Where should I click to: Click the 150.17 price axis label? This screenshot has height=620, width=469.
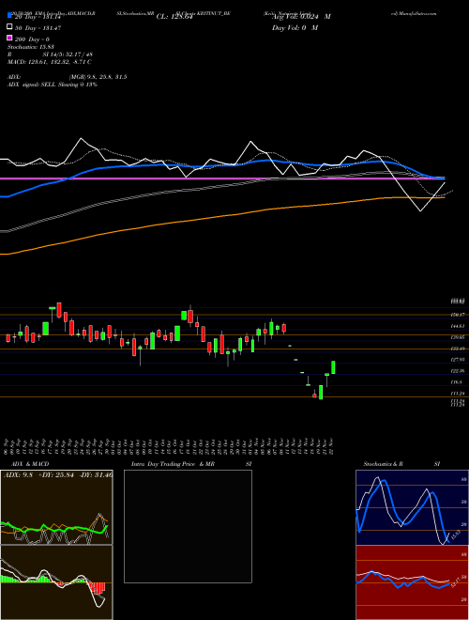457,315
